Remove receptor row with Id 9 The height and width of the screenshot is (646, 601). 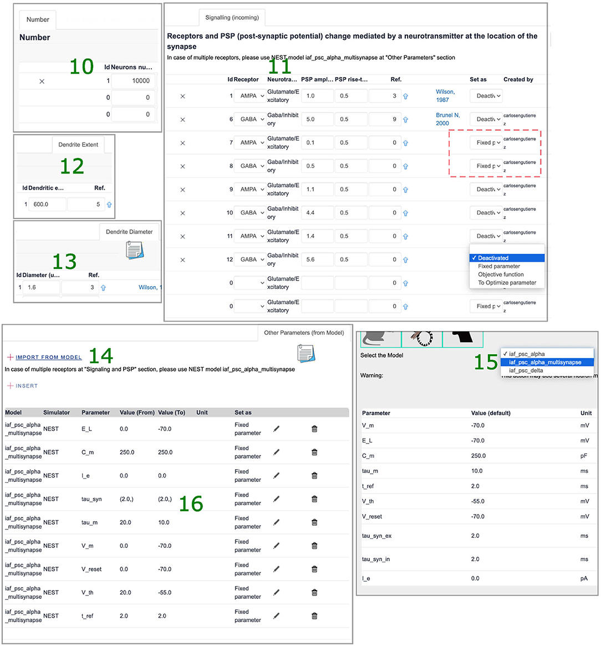182,190
